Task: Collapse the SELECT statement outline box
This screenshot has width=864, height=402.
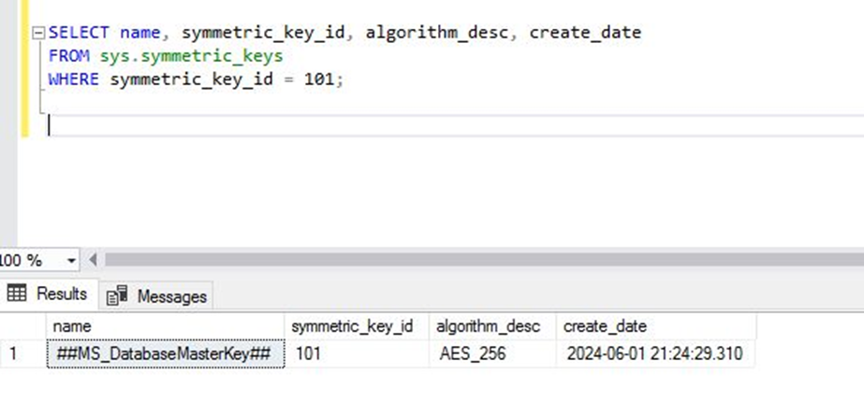Action: [37, 34]
